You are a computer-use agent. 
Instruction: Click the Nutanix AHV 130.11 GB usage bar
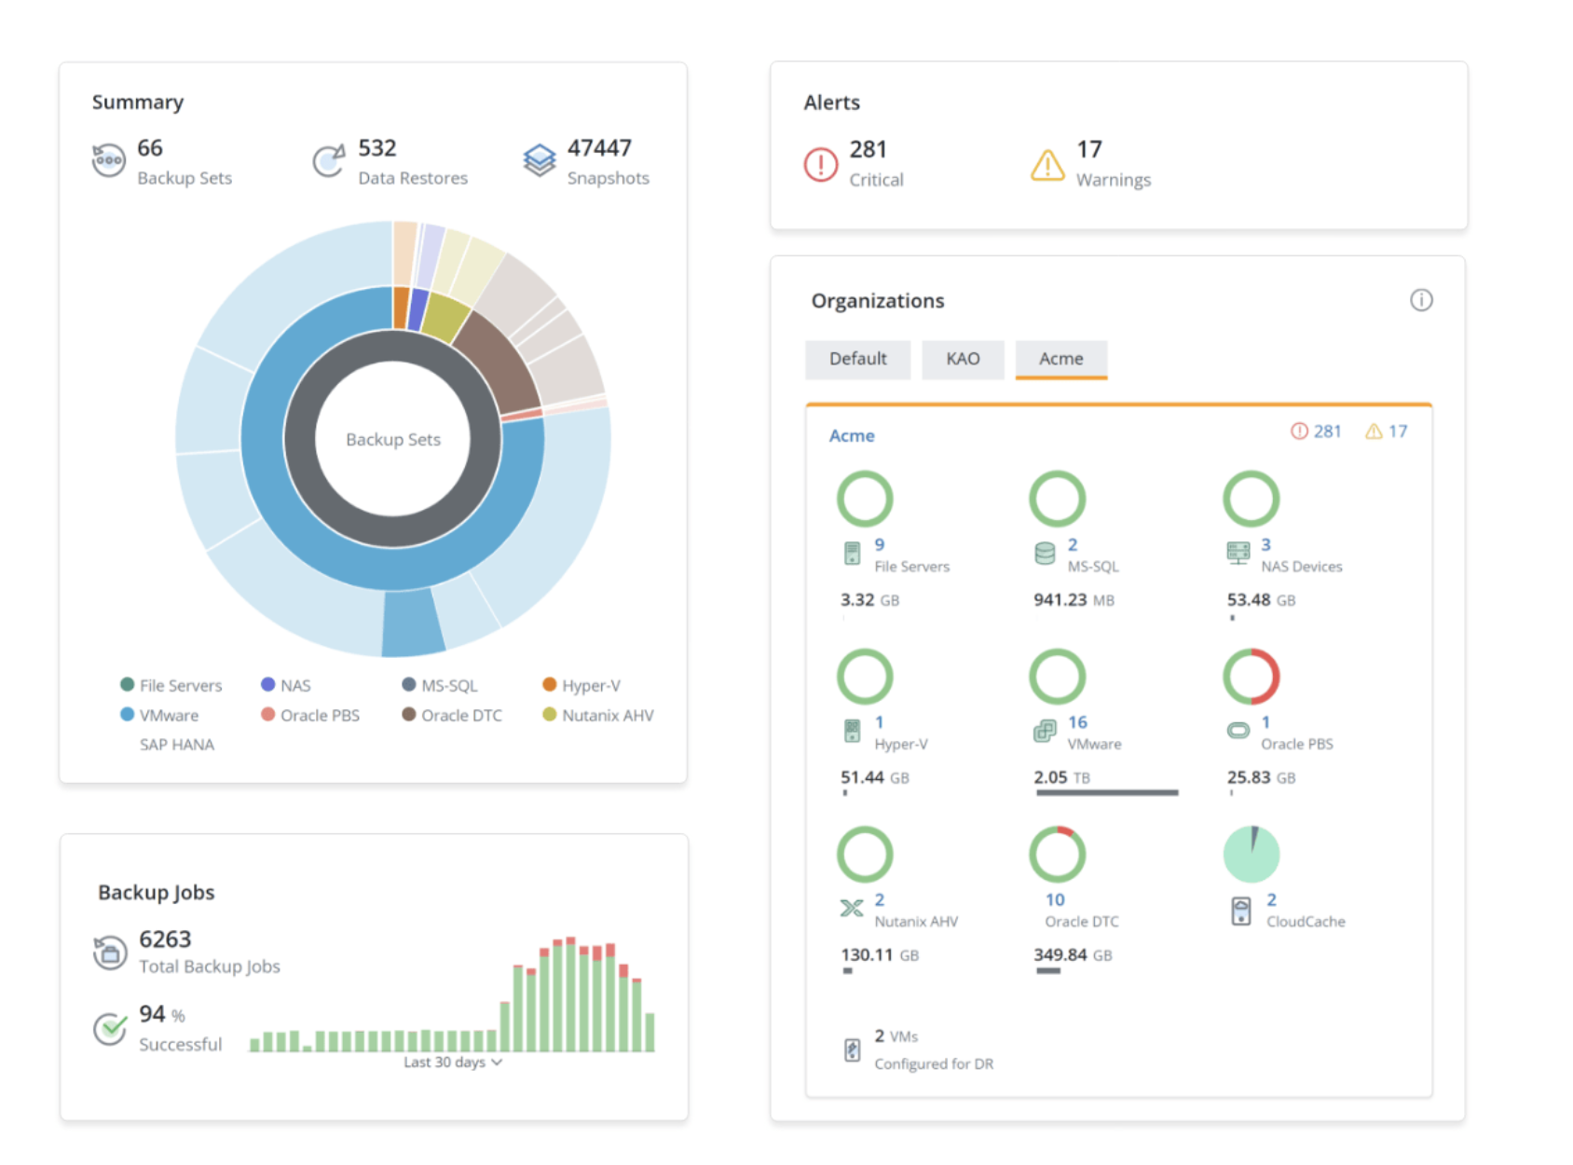pos(847,971)
